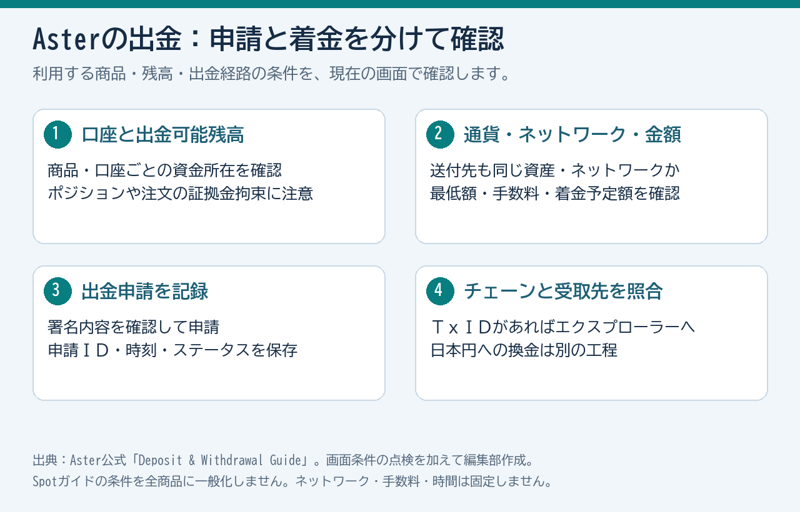800x512 pixels.
Task: Click the number 4 circle badge
Action: 441,291
